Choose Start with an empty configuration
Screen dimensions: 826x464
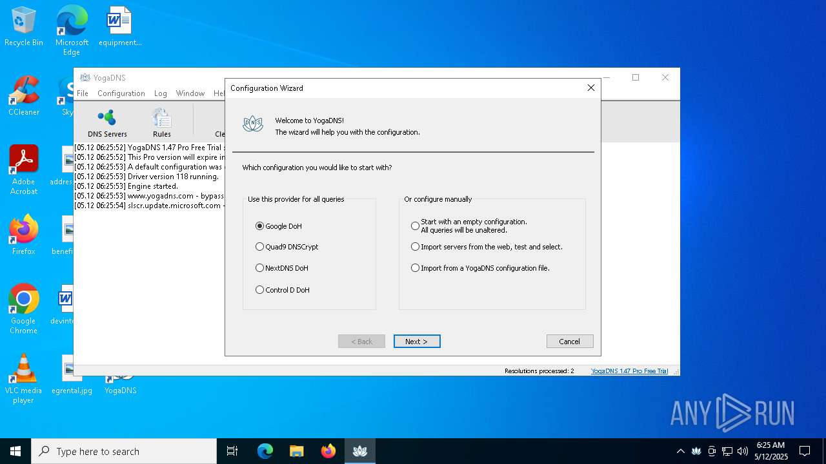(469, 226)
